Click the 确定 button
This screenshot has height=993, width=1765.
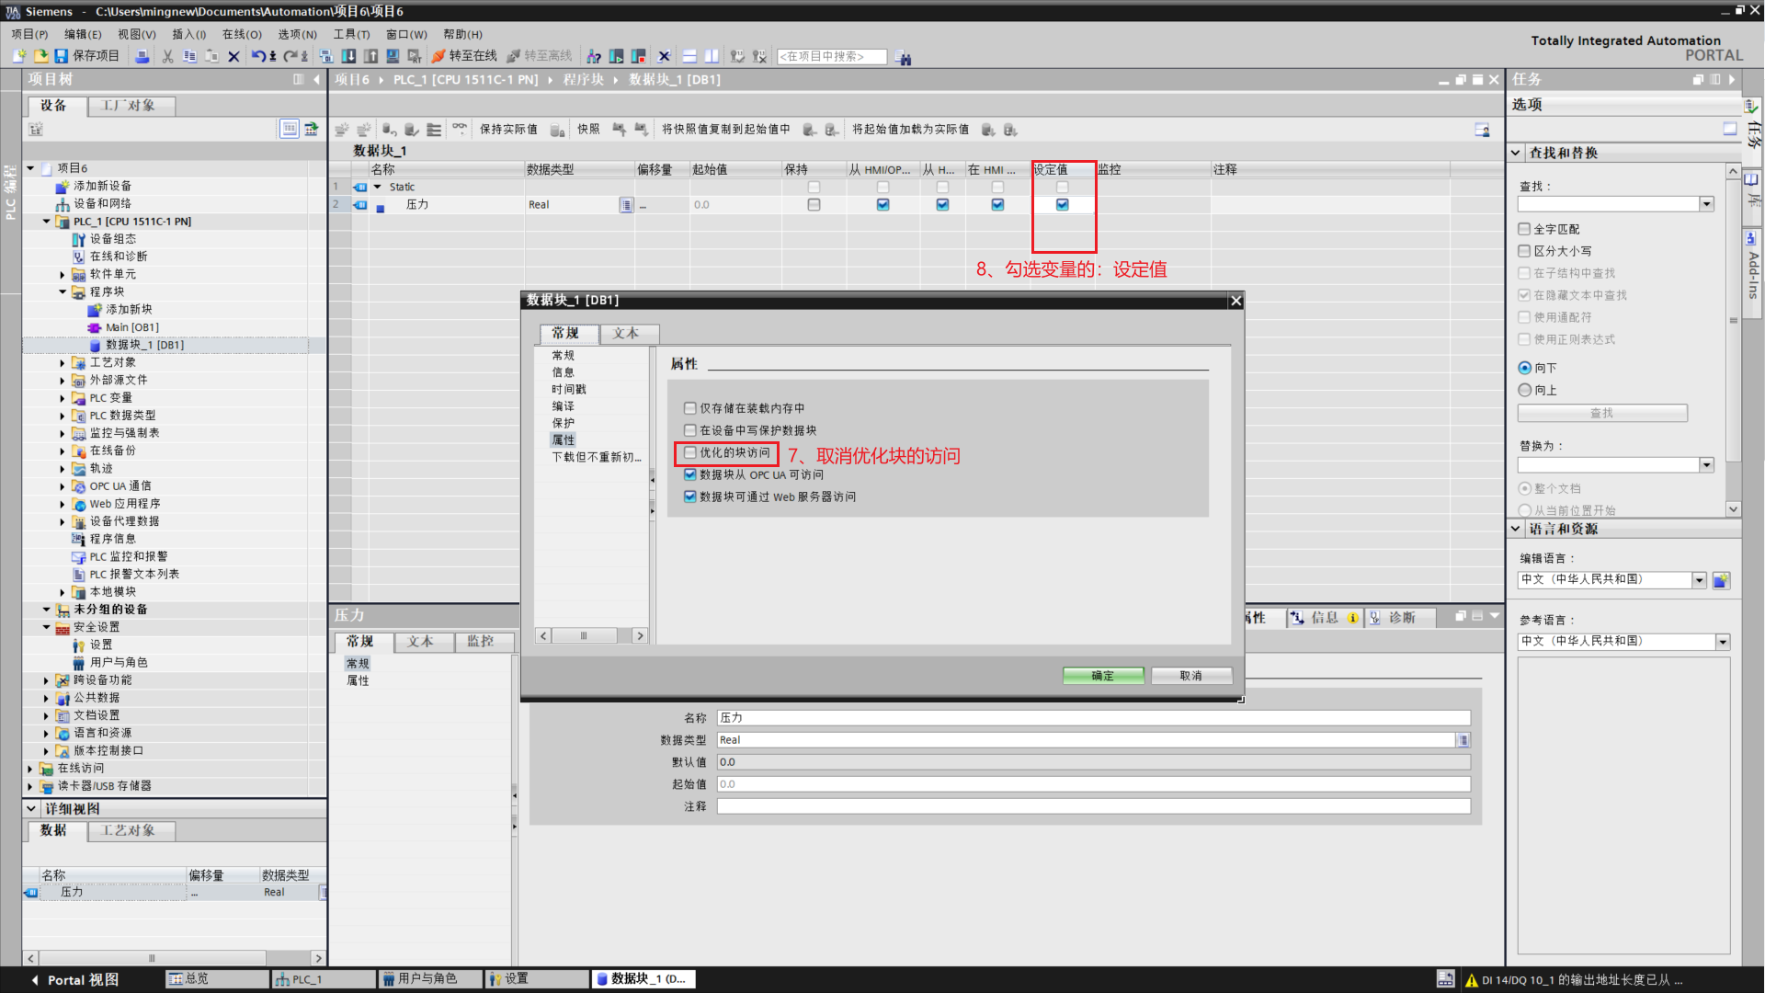[1102, 676]
